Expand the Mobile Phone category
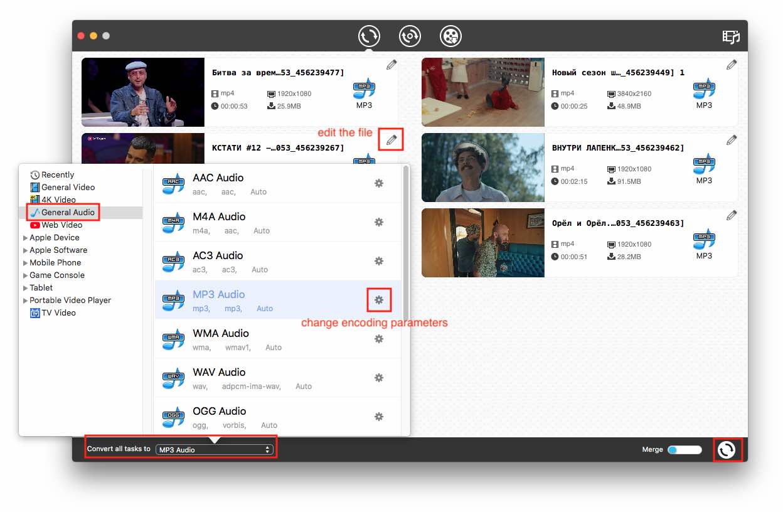 (x=55, y=263)
